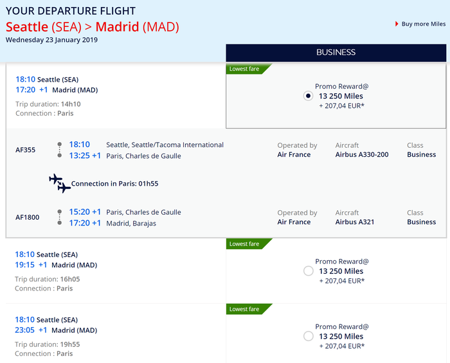Click the Business cabin column header
This screenshot has width=450, height=363.
click(x=336, y=53)
